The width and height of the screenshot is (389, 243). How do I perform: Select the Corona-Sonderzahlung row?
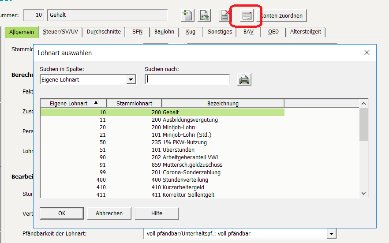click(x=162, y=172)
